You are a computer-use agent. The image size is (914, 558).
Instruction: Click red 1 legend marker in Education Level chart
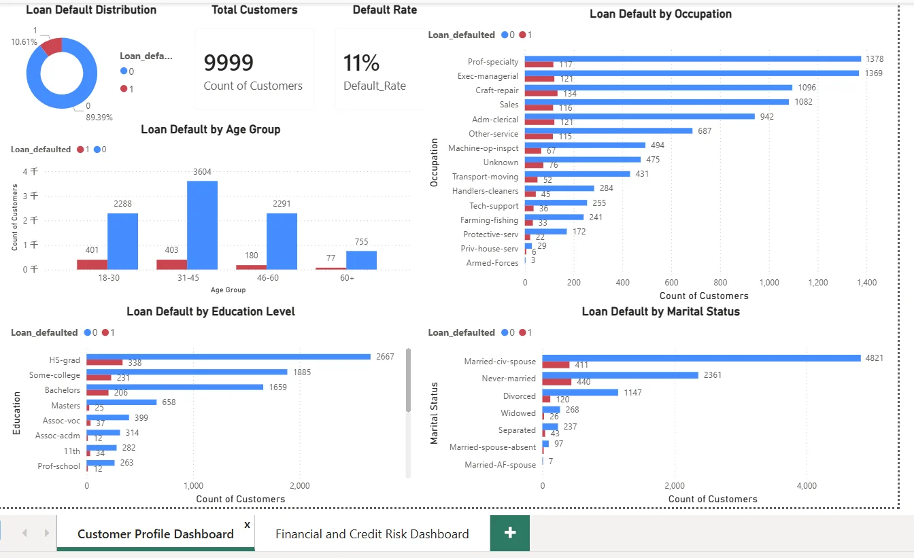[105, 332]
